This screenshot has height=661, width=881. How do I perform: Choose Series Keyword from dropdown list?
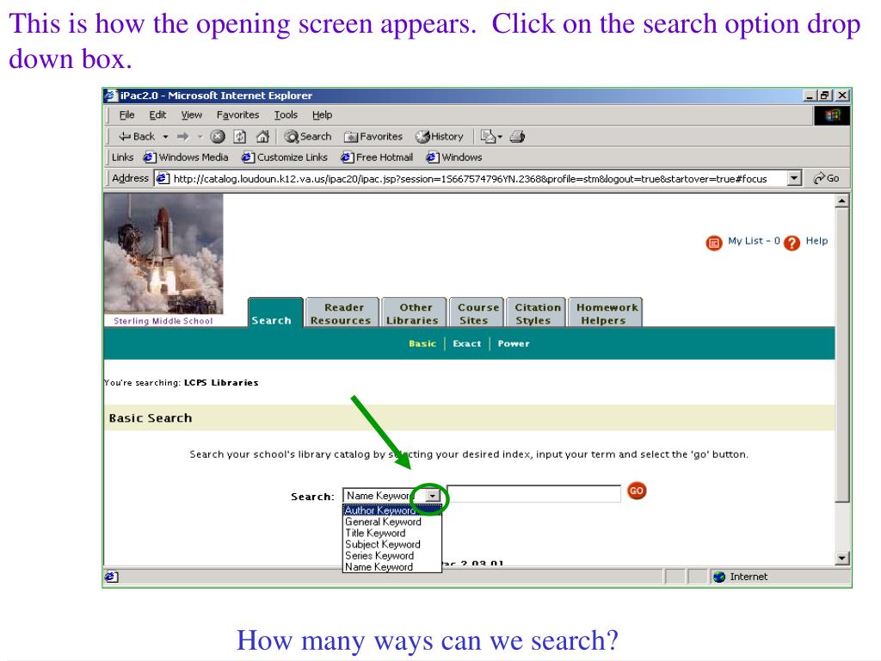(392, 555)
